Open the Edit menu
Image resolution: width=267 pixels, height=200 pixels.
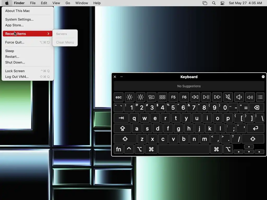coord(44,3)
